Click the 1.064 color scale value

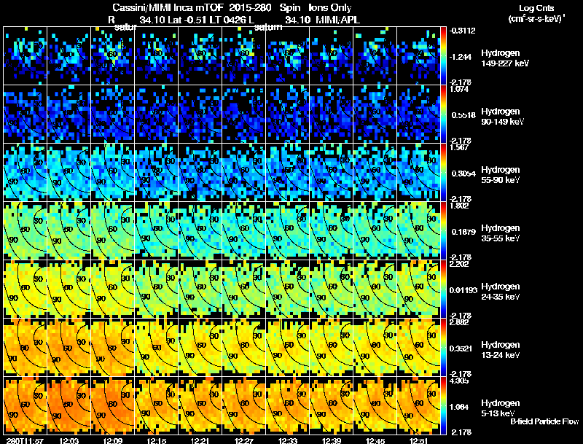click(x=461, y=408)
